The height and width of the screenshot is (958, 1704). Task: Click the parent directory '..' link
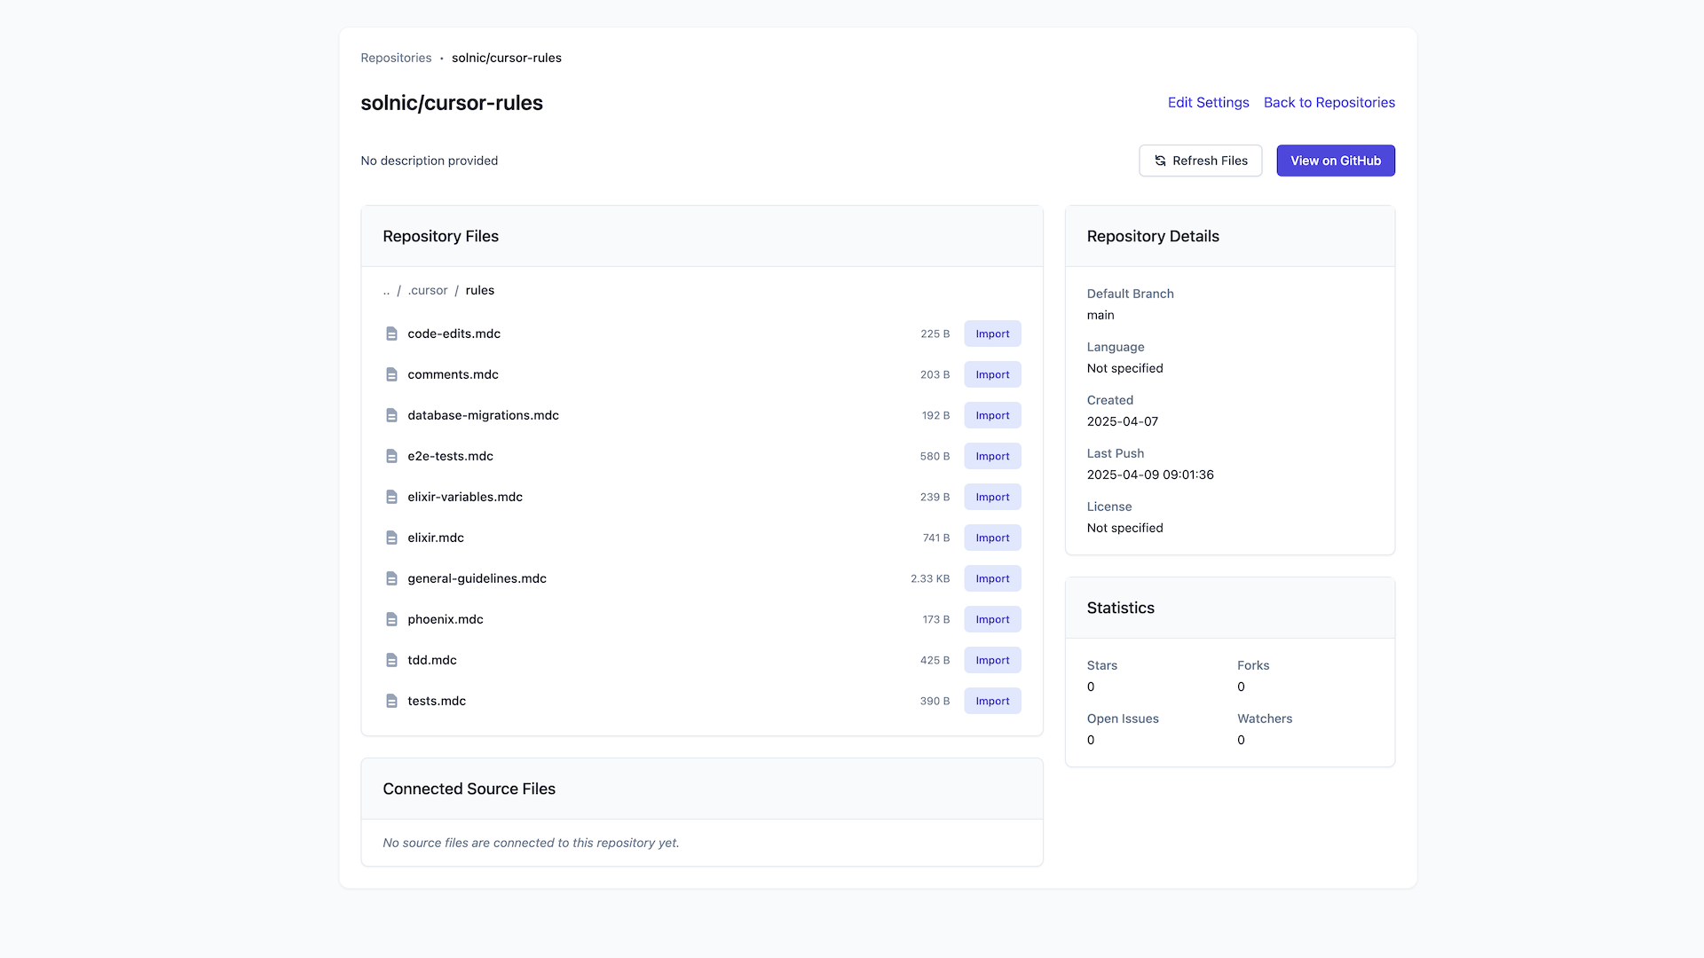[x=386, y=290]
